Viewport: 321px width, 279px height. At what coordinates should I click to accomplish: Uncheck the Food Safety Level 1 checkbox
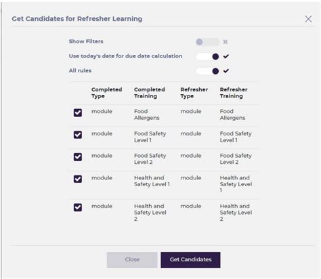tap(78, 135)
